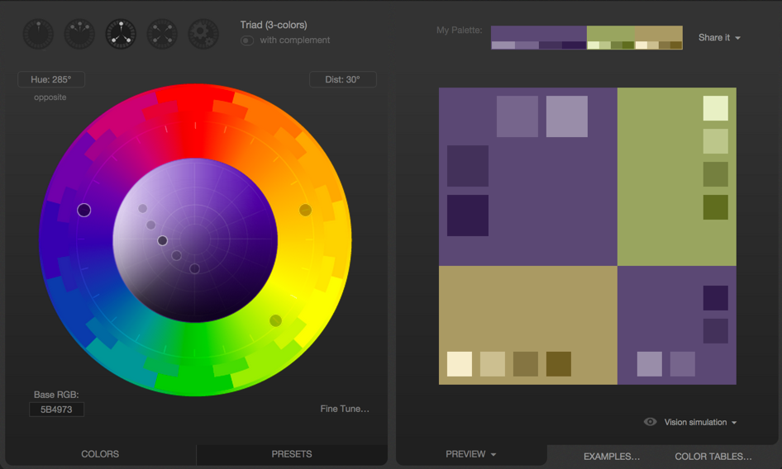Open the PREVIEW dropdown tab
Image resolution: width=782 pixels, height=469 pixels.
[x=471, y=454]
